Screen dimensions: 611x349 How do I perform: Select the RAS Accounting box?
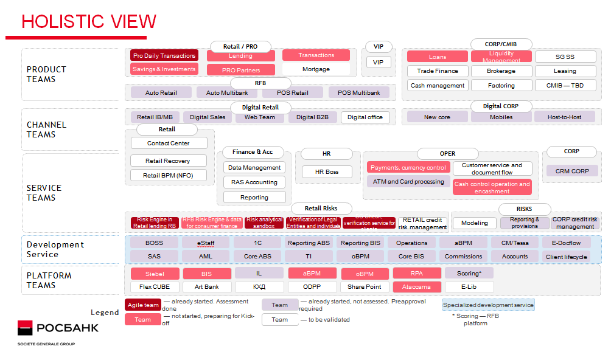point(254,182)
